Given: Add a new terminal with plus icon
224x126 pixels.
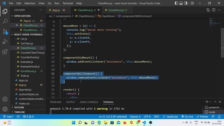Looking at the screenshot, I should click(x=207, y=102).
